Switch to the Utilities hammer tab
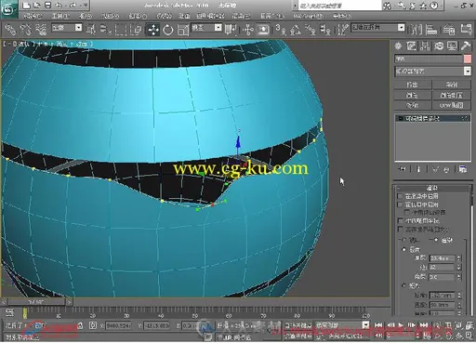Viewport: 476px width, 343px height. [466, 46]
